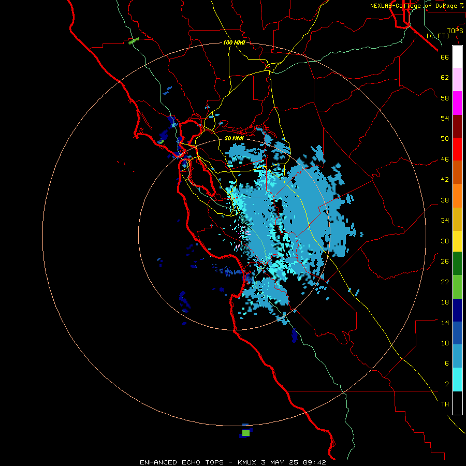
Task: Click the "54" scale label
Action: [x=445, y=118]
